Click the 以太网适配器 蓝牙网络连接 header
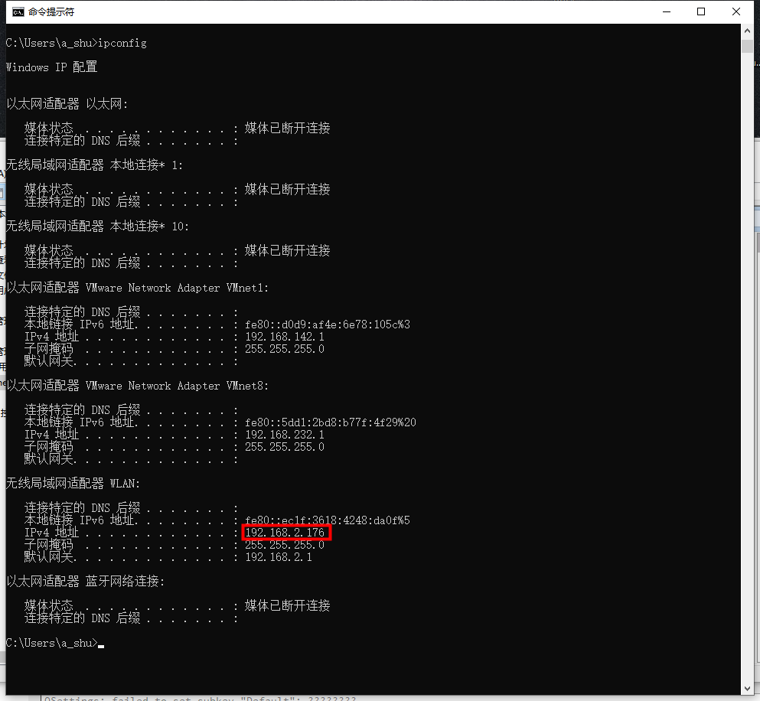The height and width of the screenshot is (701, 760). pos(85,582)
